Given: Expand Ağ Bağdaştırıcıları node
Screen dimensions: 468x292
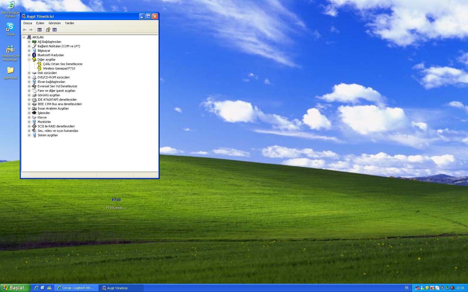Looking at the screenshot, I should pyautogui.click(x=29, y=42).
